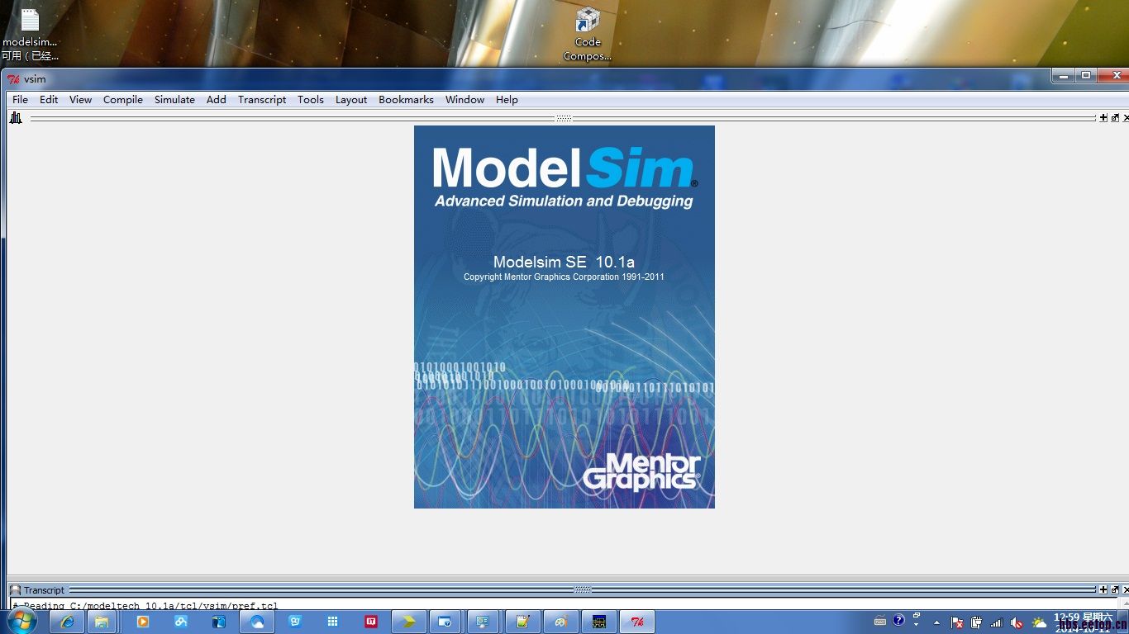Click the yellow arrow taskbar app
Viewport: 1129px width, 634px height.
pyautogui.click(x=409, y=622)
